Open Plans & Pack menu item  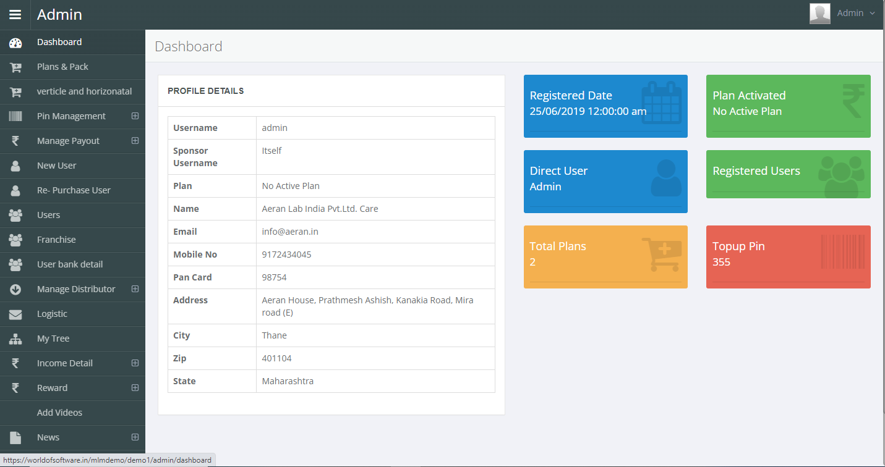72,67
